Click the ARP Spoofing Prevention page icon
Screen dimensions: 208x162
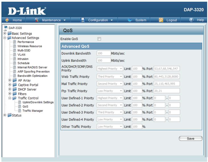pyautogui.click(x=15, y=72)
